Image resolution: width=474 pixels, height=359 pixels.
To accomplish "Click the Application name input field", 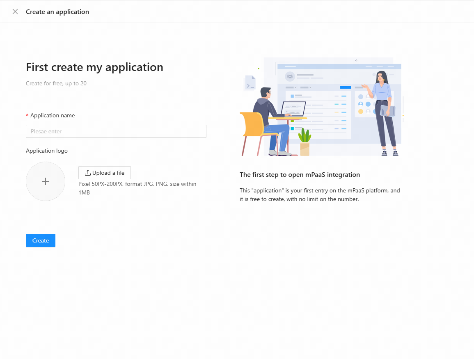I will pos(116,131).
